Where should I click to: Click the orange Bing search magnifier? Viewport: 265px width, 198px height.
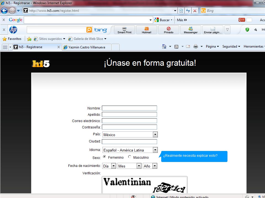(x=89, y=30)
